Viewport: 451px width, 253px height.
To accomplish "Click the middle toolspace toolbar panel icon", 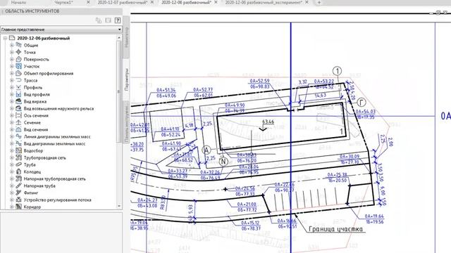I will click(x=108, y=20).
